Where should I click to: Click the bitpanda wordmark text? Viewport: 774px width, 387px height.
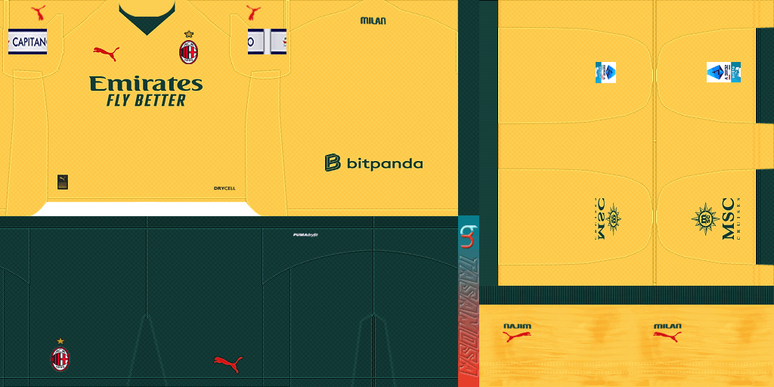384,163
